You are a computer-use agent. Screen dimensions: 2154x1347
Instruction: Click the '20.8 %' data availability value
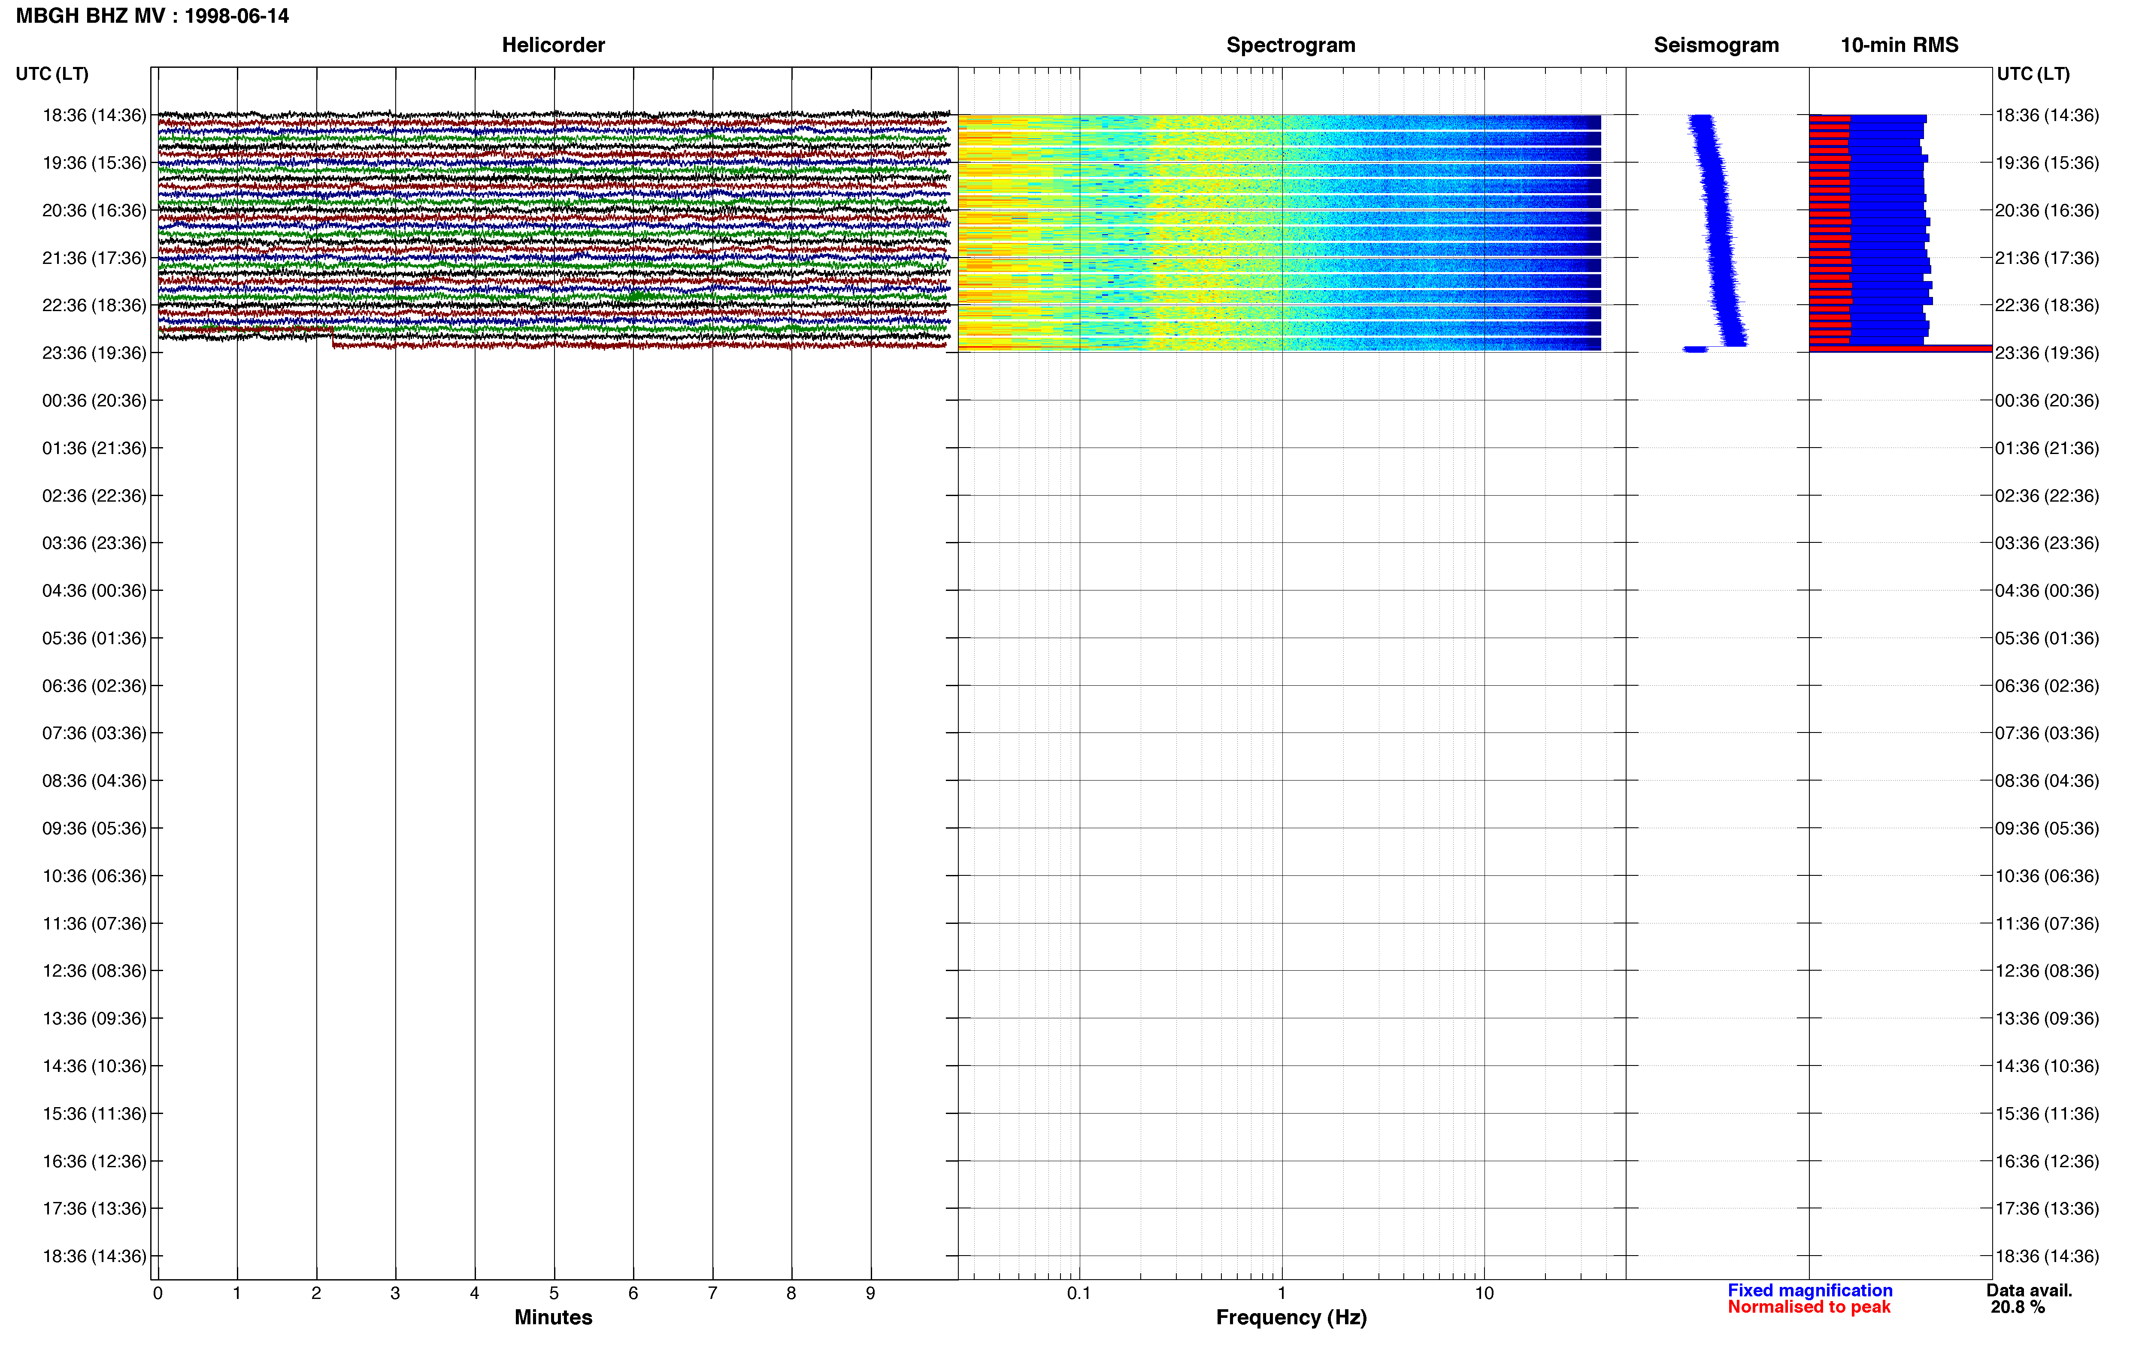click(x=2017, y=1307)
